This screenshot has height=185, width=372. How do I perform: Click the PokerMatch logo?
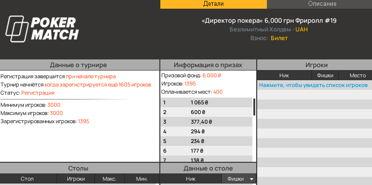pos(42,29)
